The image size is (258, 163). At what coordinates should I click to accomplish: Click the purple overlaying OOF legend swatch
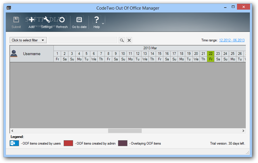click(x=123, y=143)
